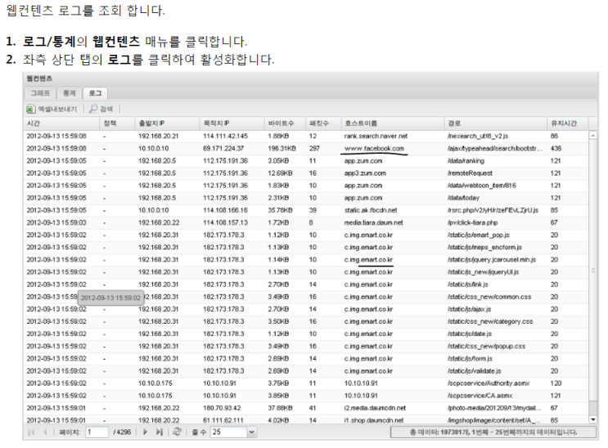Image resolution: width=608 pixels, height=448 pixels.
Task: Select host www.facebook.com cell
Action: click(x=374, y=149)
